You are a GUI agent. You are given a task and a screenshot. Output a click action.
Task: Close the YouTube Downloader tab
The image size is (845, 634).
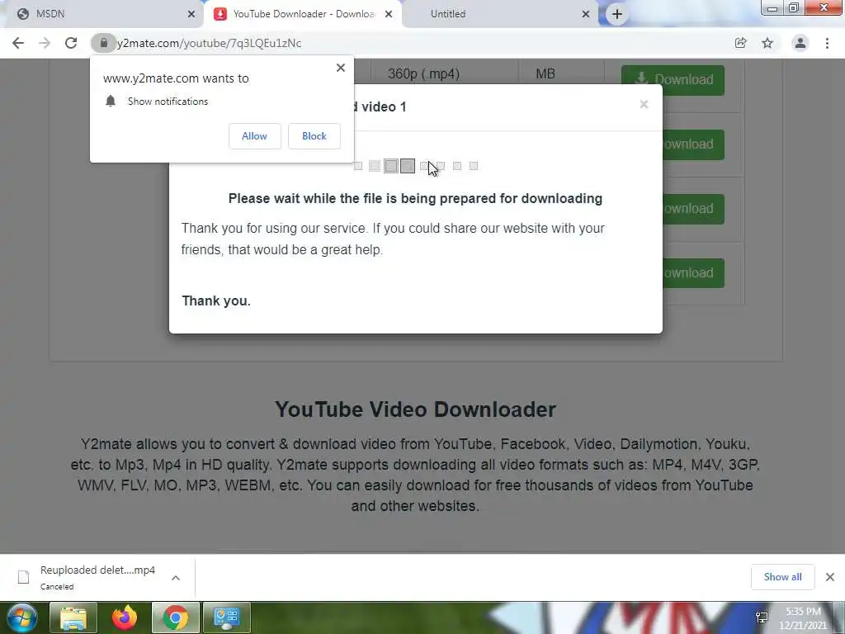click(389, 14)
